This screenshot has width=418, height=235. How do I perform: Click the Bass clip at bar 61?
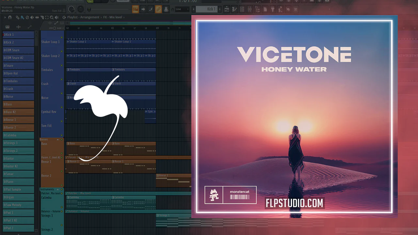click(88, 149)
